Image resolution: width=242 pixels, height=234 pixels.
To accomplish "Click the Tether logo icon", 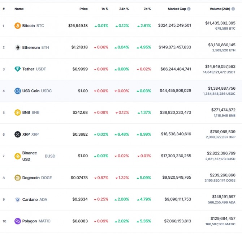I will point(17,69).
